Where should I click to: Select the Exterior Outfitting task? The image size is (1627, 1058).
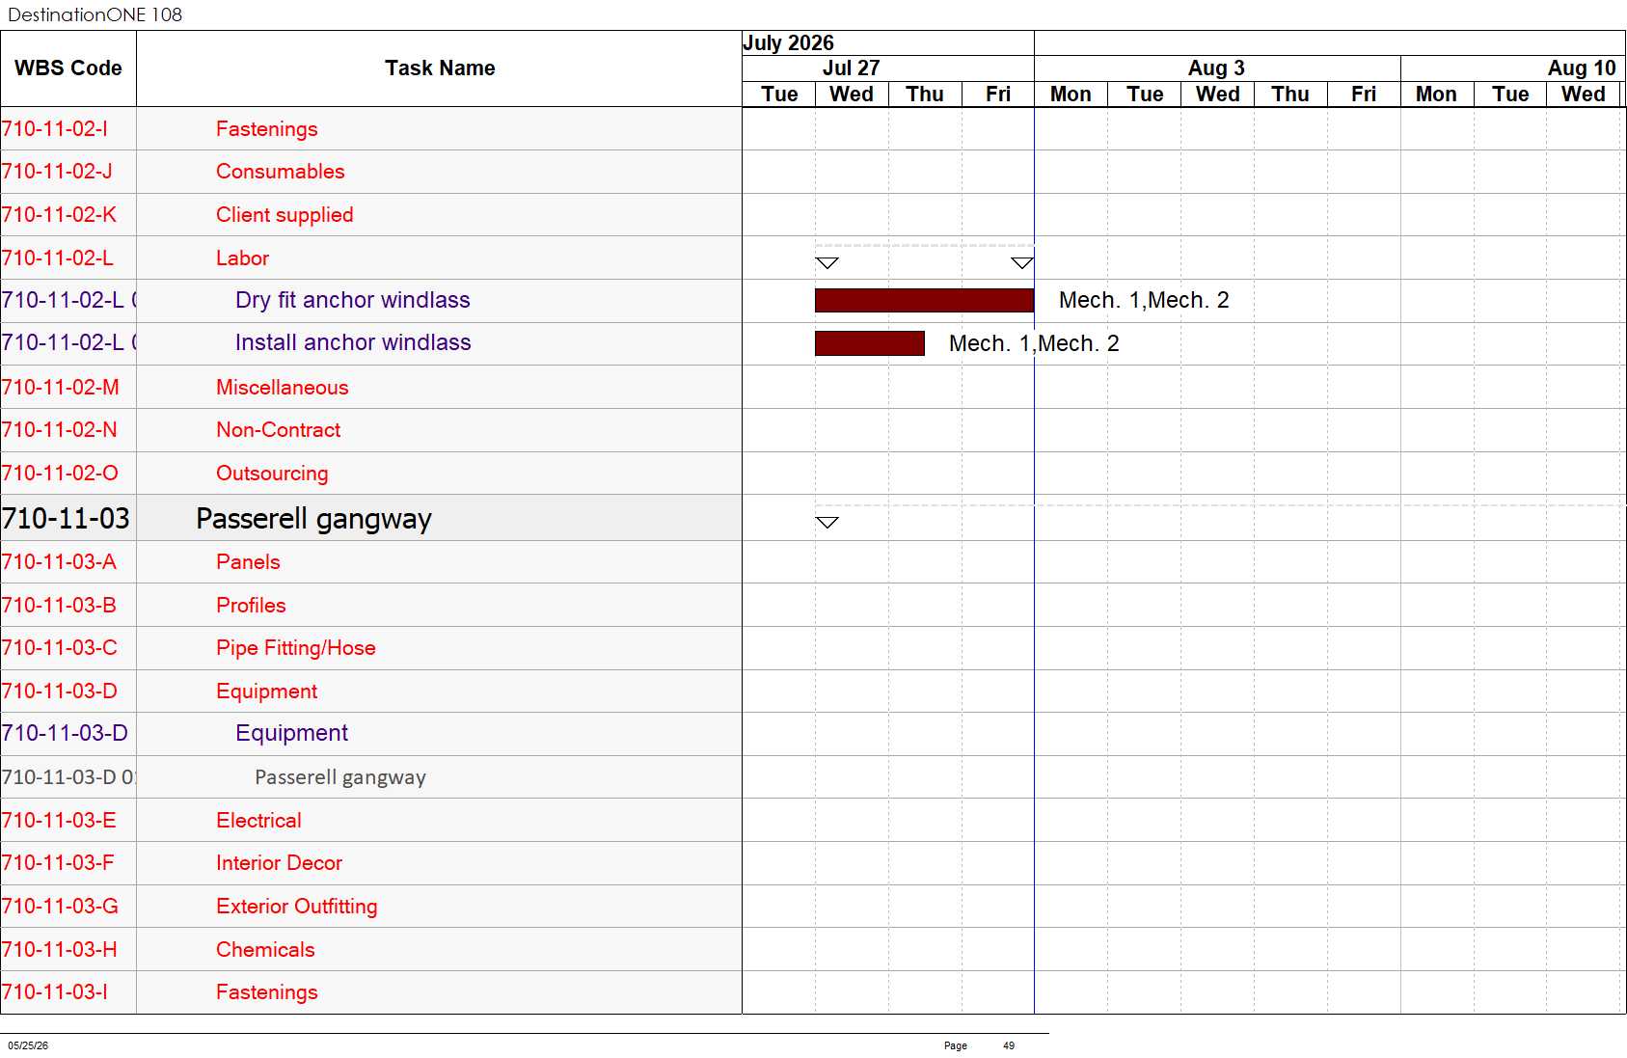(x=296, y=907)
